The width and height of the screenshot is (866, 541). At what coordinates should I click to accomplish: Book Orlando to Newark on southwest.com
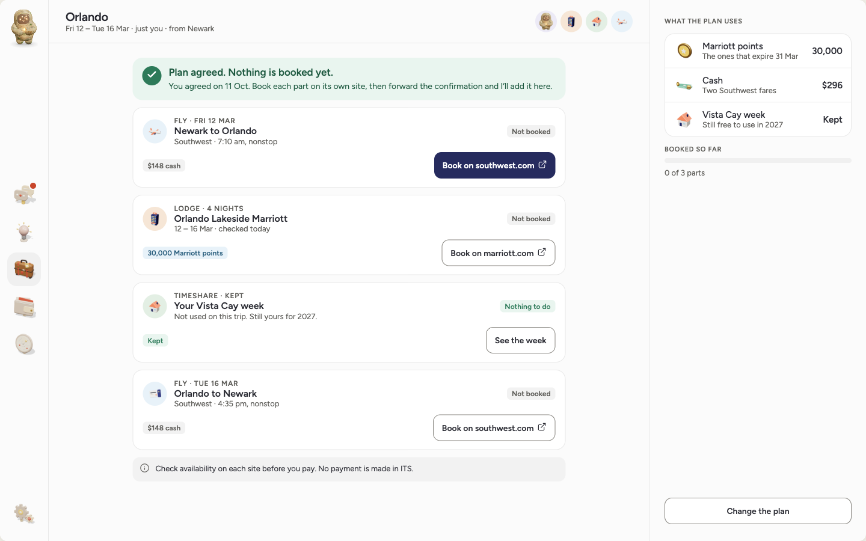tap(494, 428)
